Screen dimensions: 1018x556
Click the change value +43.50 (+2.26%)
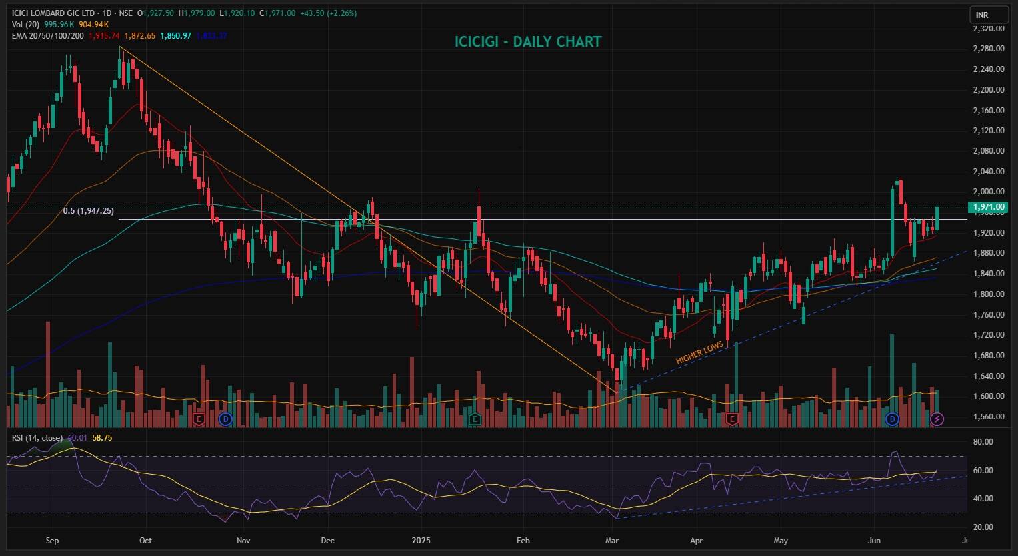click(329, 13)
